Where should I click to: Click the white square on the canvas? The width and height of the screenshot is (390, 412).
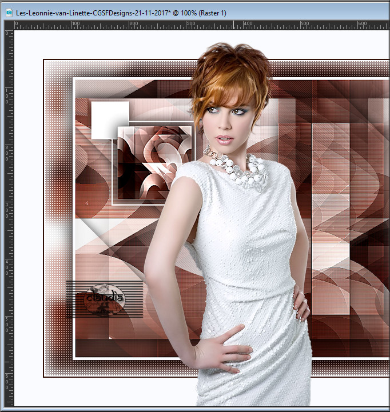click(110, 120)
